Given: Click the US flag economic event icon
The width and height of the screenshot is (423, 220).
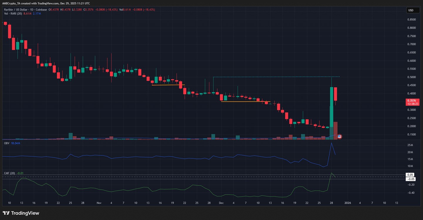Looking at the screenshot, I should [340, 137].
